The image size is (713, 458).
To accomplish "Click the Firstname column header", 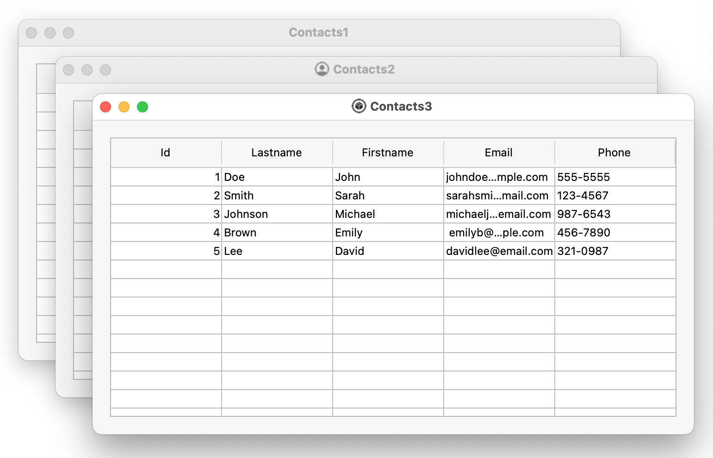I will point(387,153).
